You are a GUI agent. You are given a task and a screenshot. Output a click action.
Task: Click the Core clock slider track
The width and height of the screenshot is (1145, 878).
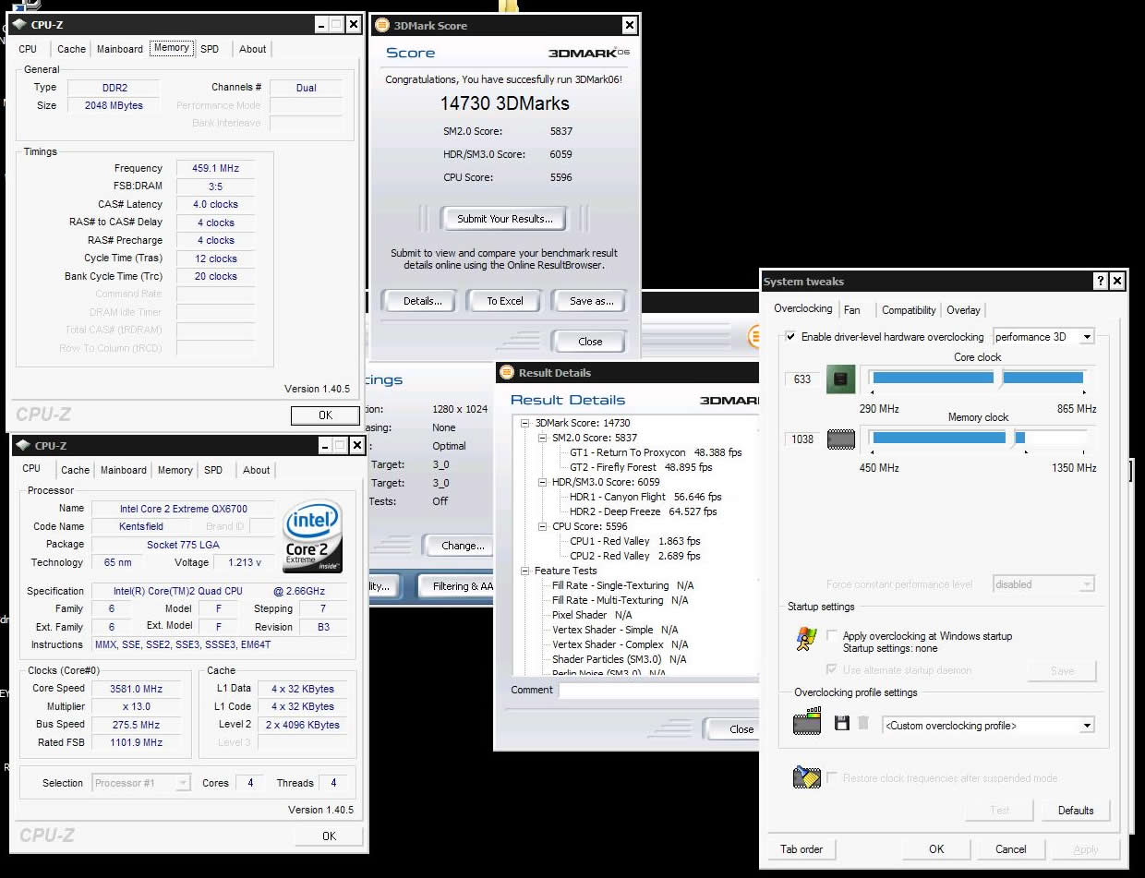pyautogui.click(x=978, y=378)
